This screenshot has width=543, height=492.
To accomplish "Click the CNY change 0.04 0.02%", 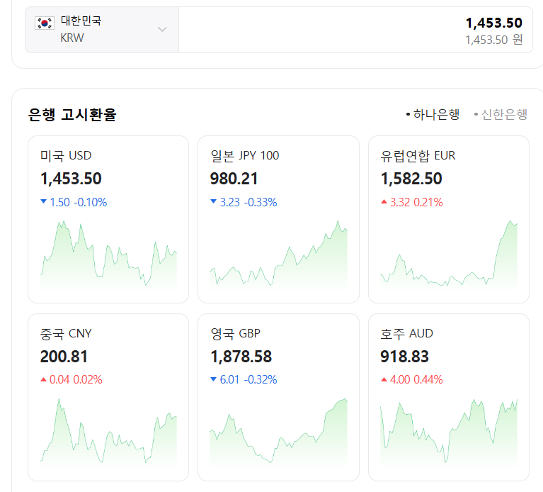I will (72, 380).
